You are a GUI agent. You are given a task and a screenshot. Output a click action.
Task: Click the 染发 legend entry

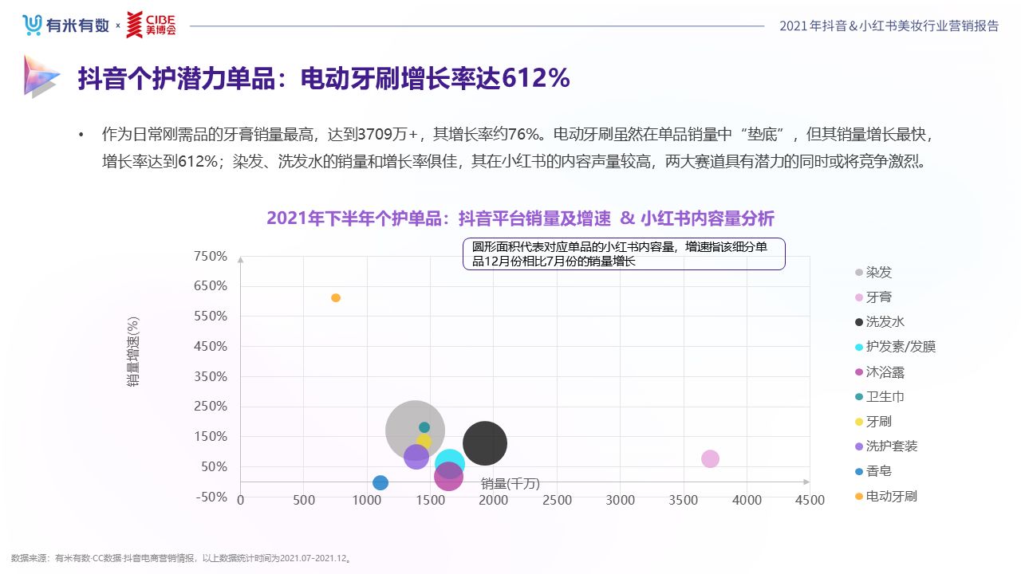click(x=878, y=272)
